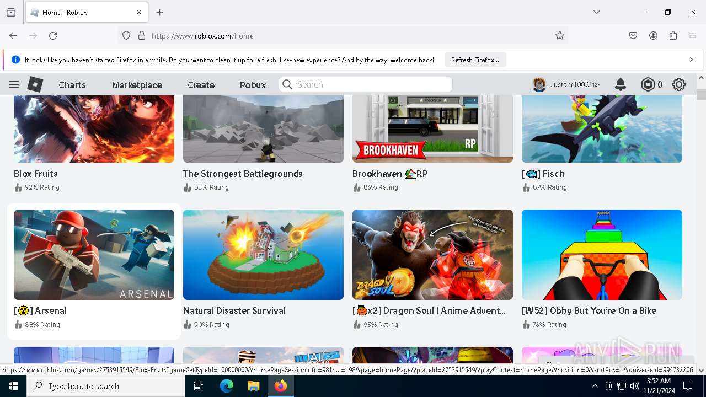Go to Marketplace
This screenshot has height=397, width=706.
coord(137,85)
